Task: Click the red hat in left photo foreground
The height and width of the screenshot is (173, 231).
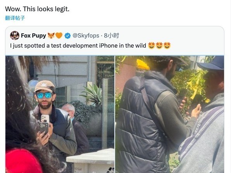Action: point(23,161)
